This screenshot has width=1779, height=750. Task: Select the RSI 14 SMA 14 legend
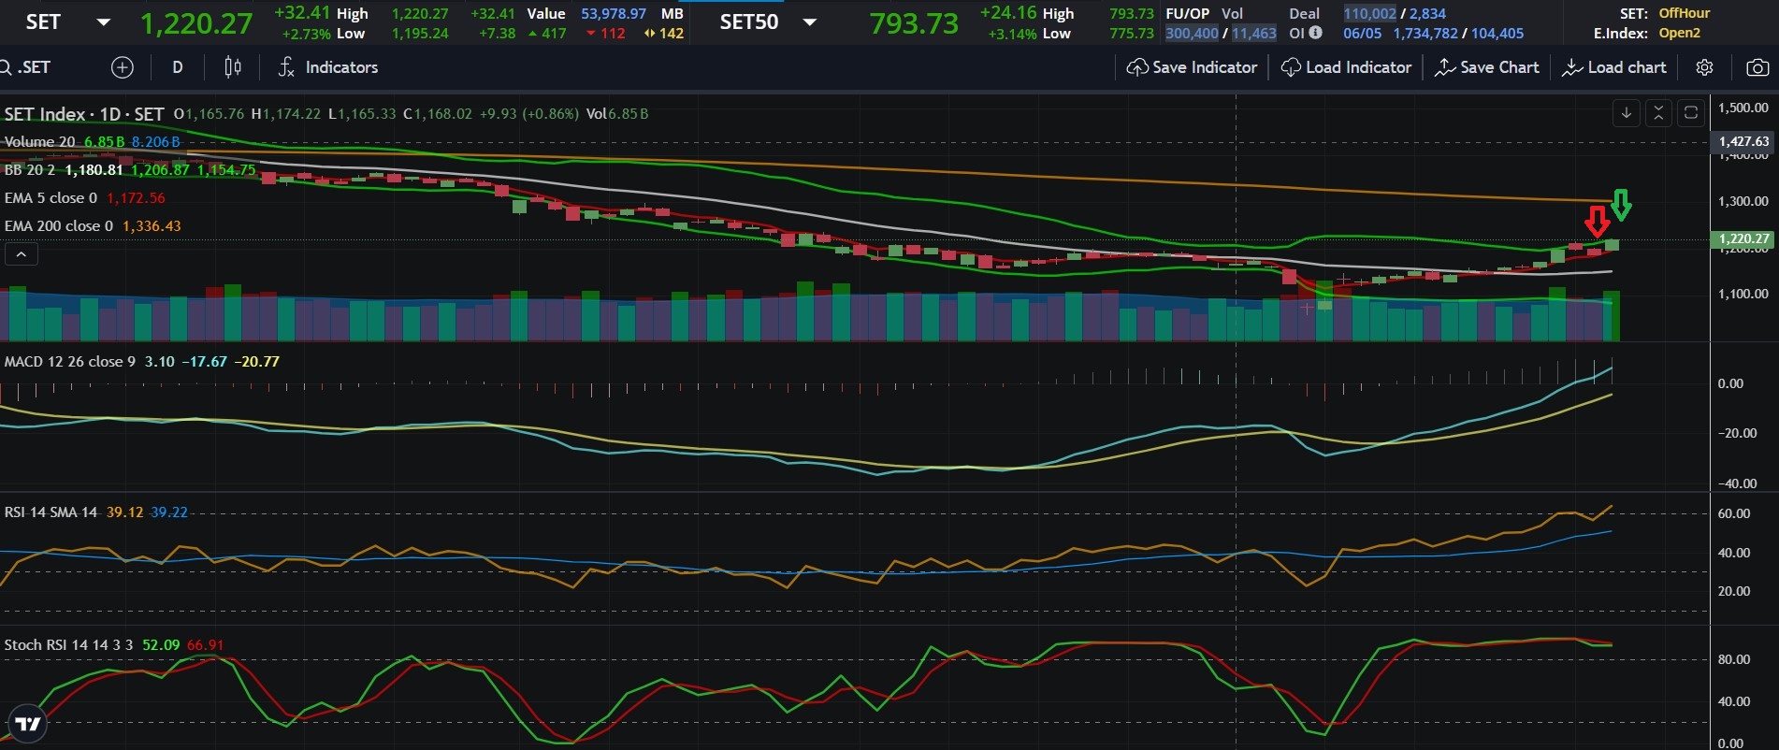[51, 512]
